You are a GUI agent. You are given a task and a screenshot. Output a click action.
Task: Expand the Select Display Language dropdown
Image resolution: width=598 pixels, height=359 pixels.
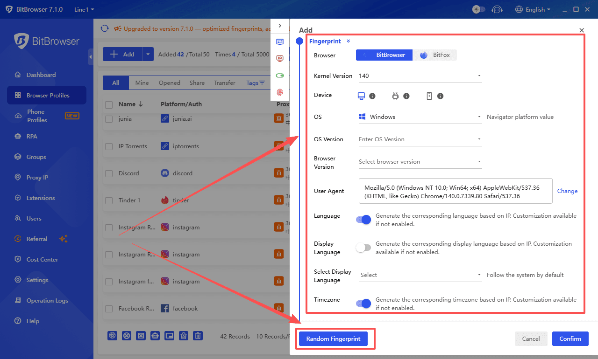point(478,275)
